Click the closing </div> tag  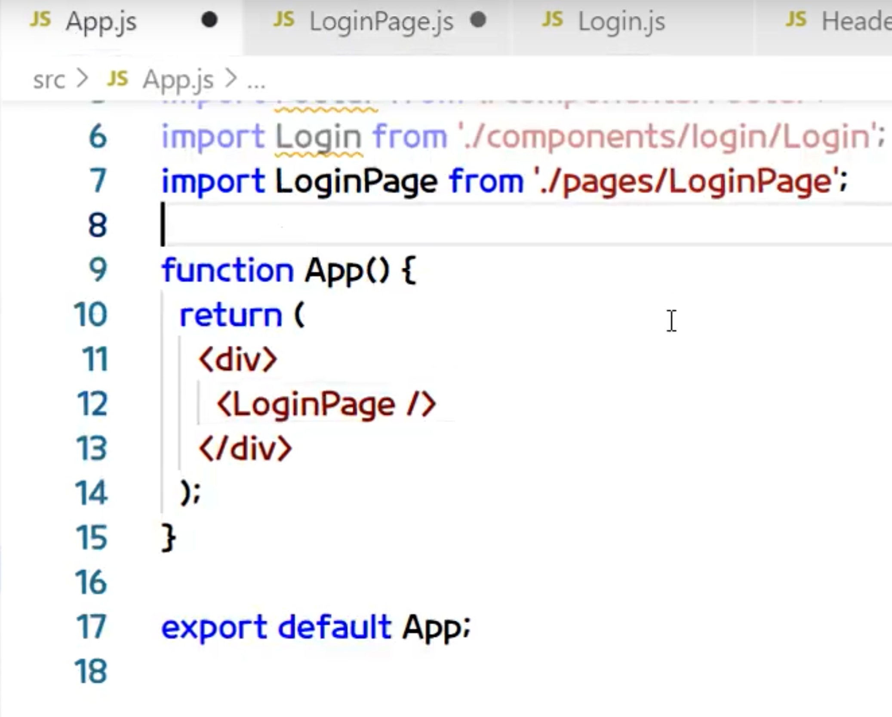[245, 448]
